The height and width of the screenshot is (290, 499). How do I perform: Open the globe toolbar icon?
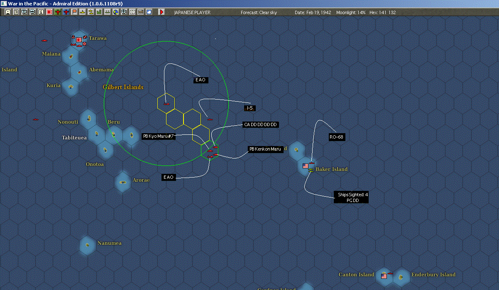pyautogui.click(x=115, y=12)
